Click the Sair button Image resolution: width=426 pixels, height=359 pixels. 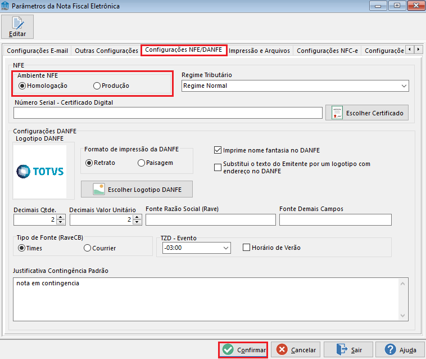[348, 350]
